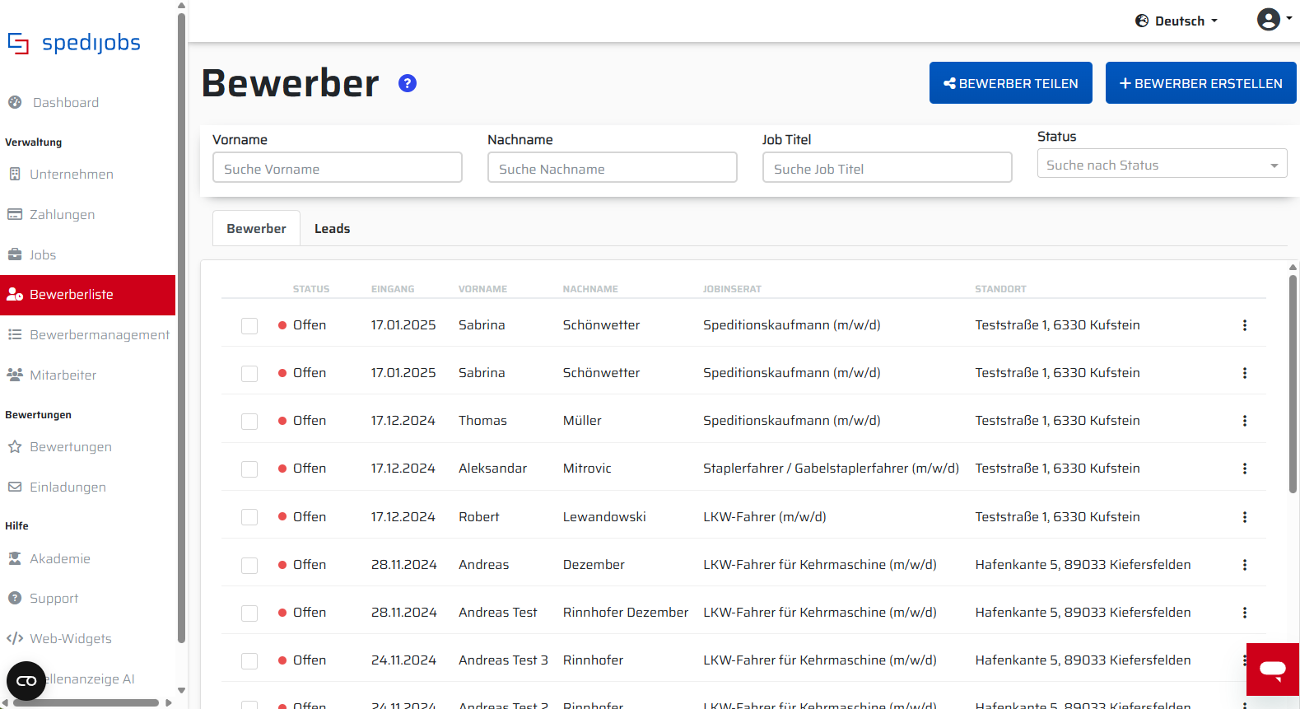Open the Deutsch language dropdown
The height and width of the screenshot is (709, 1300).
coord(1177,21)
